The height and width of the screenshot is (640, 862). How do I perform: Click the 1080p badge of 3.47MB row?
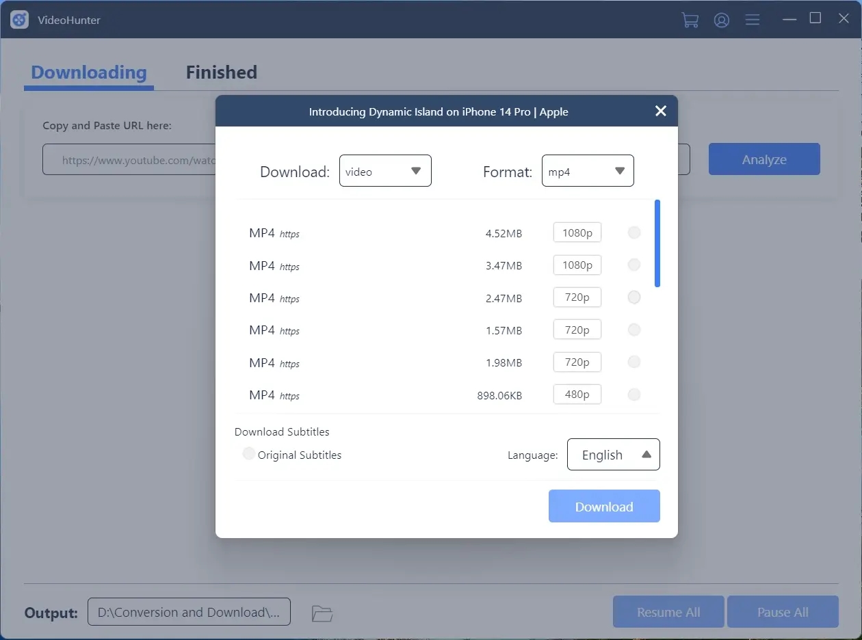pos(577,265)
